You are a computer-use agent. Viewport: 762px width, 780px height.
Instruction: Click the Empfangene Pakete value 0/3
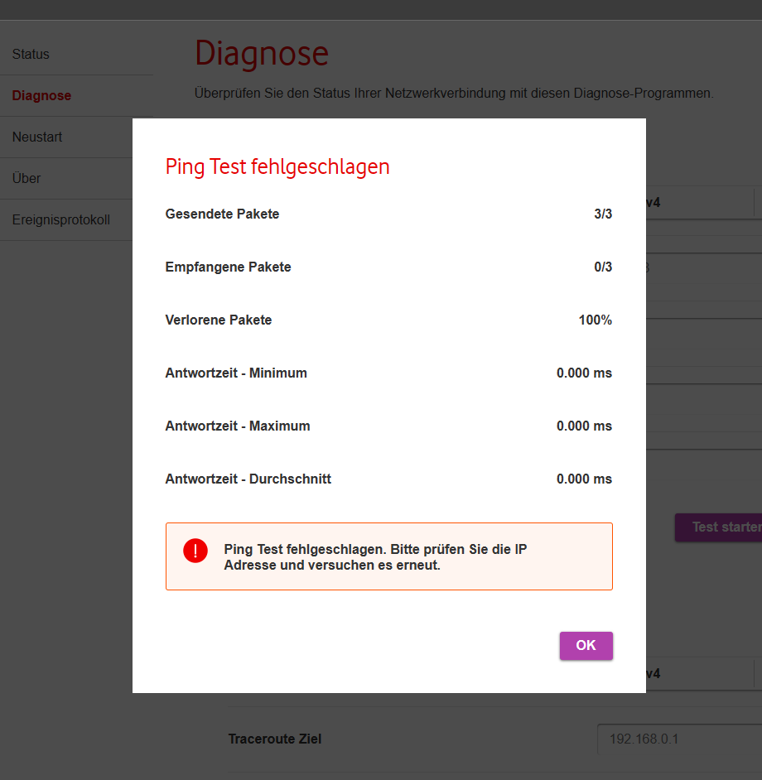pos(602,267)
